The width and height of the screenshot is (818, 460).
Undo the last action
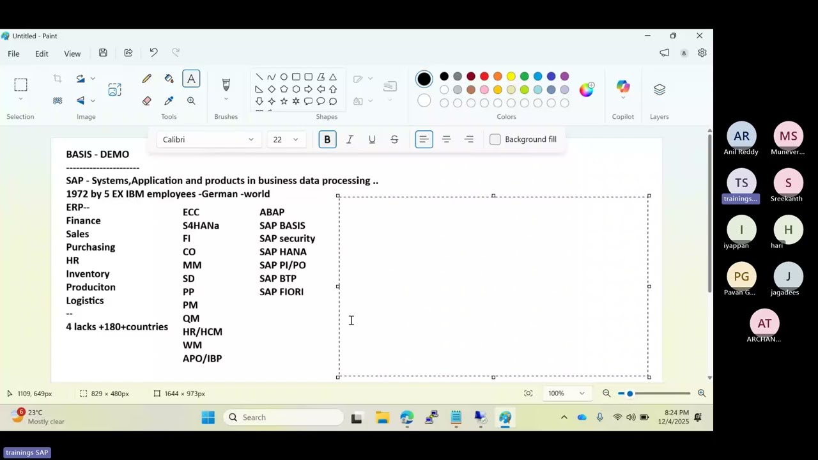tap(153, 53)
